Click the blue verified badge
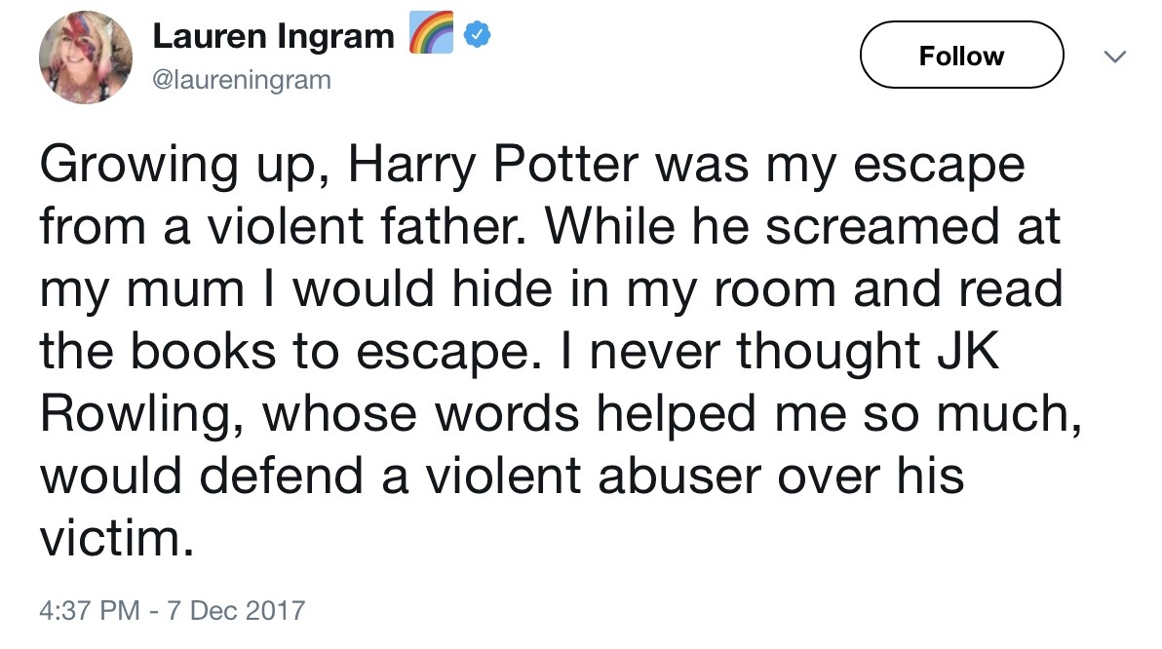1162x649 pixels. (x=473, y=37)
